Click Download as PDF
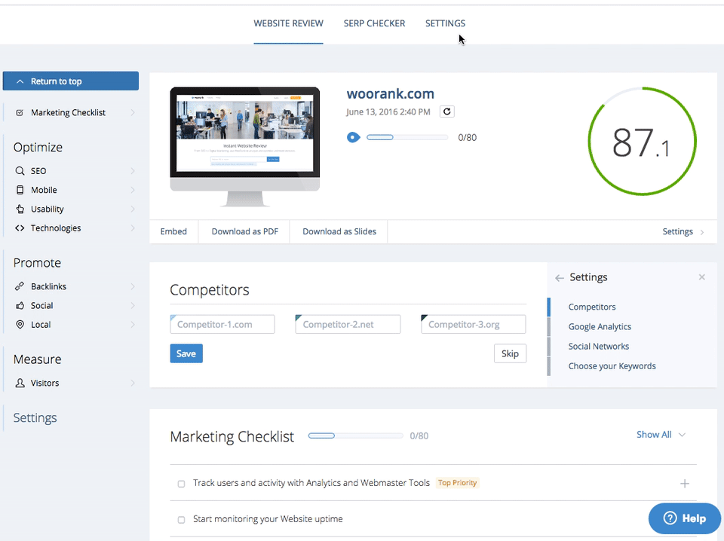This screenshot has width=724, height=541. tap(244, 232)
